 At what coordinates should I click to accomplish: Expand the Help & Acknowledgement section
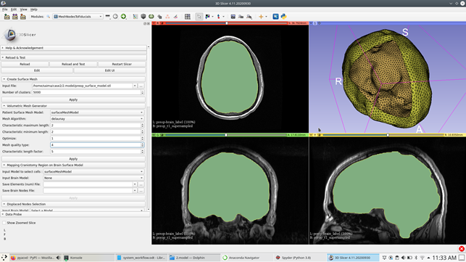[73, 48]
